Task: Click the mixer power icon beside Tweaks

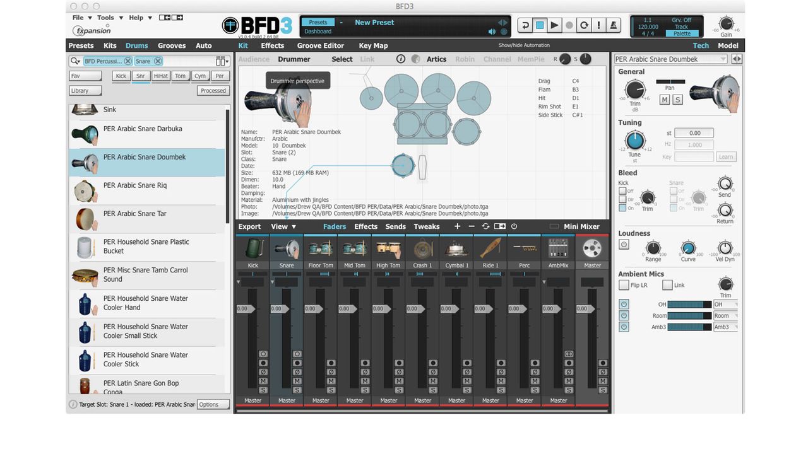Action: click(x=514, y=226)
